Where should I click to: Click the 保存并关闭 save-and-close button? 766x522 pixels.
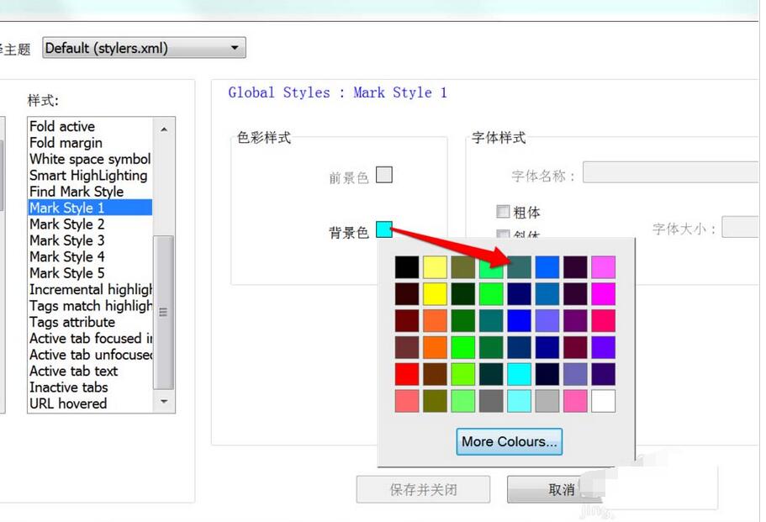(x=423, y=489)
